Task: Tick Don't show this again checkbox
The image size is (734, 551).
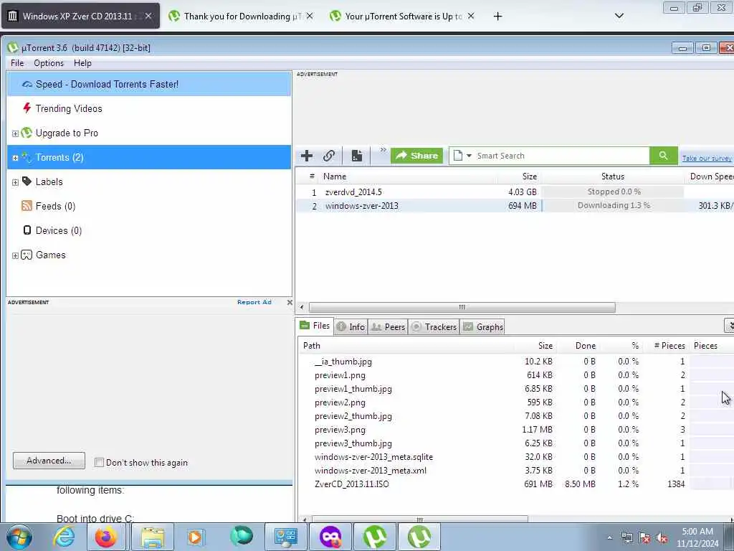Action: coord(99,463)
